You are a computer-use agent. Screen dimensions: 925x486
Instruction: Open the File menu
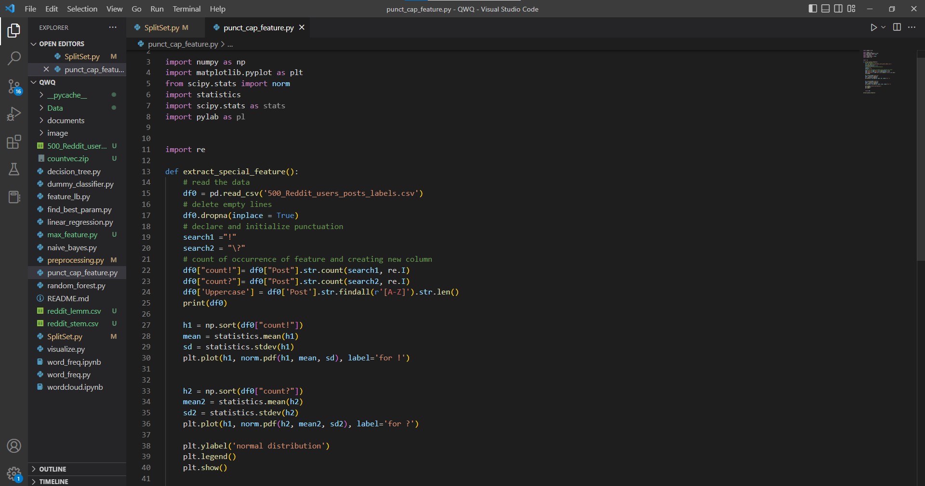(30, 9)
